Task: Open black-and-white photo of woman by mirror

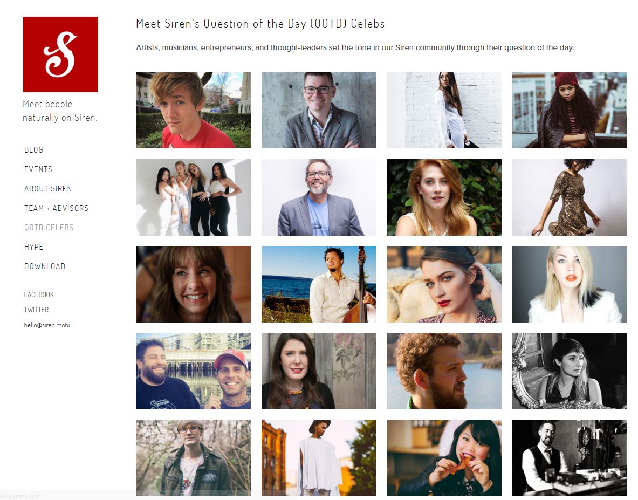Action: [569, 371]
